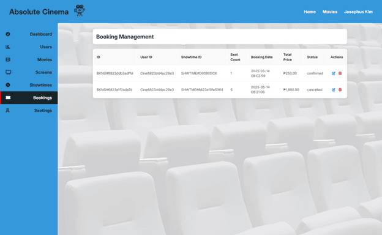Click the Booking Date column header
This screenshot has height=235, width=382.
coord(261,57)
